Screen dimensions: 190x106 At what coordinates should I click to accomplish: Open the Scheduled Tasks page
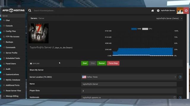(13, 58)
